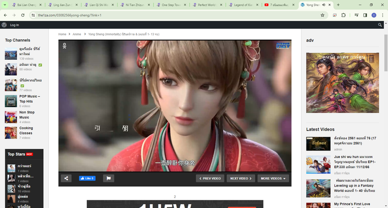This screenshot has height=208, width=388.
Task: Switch to the Lian Qi Shi Wan tab
Action: click(99, 4)
